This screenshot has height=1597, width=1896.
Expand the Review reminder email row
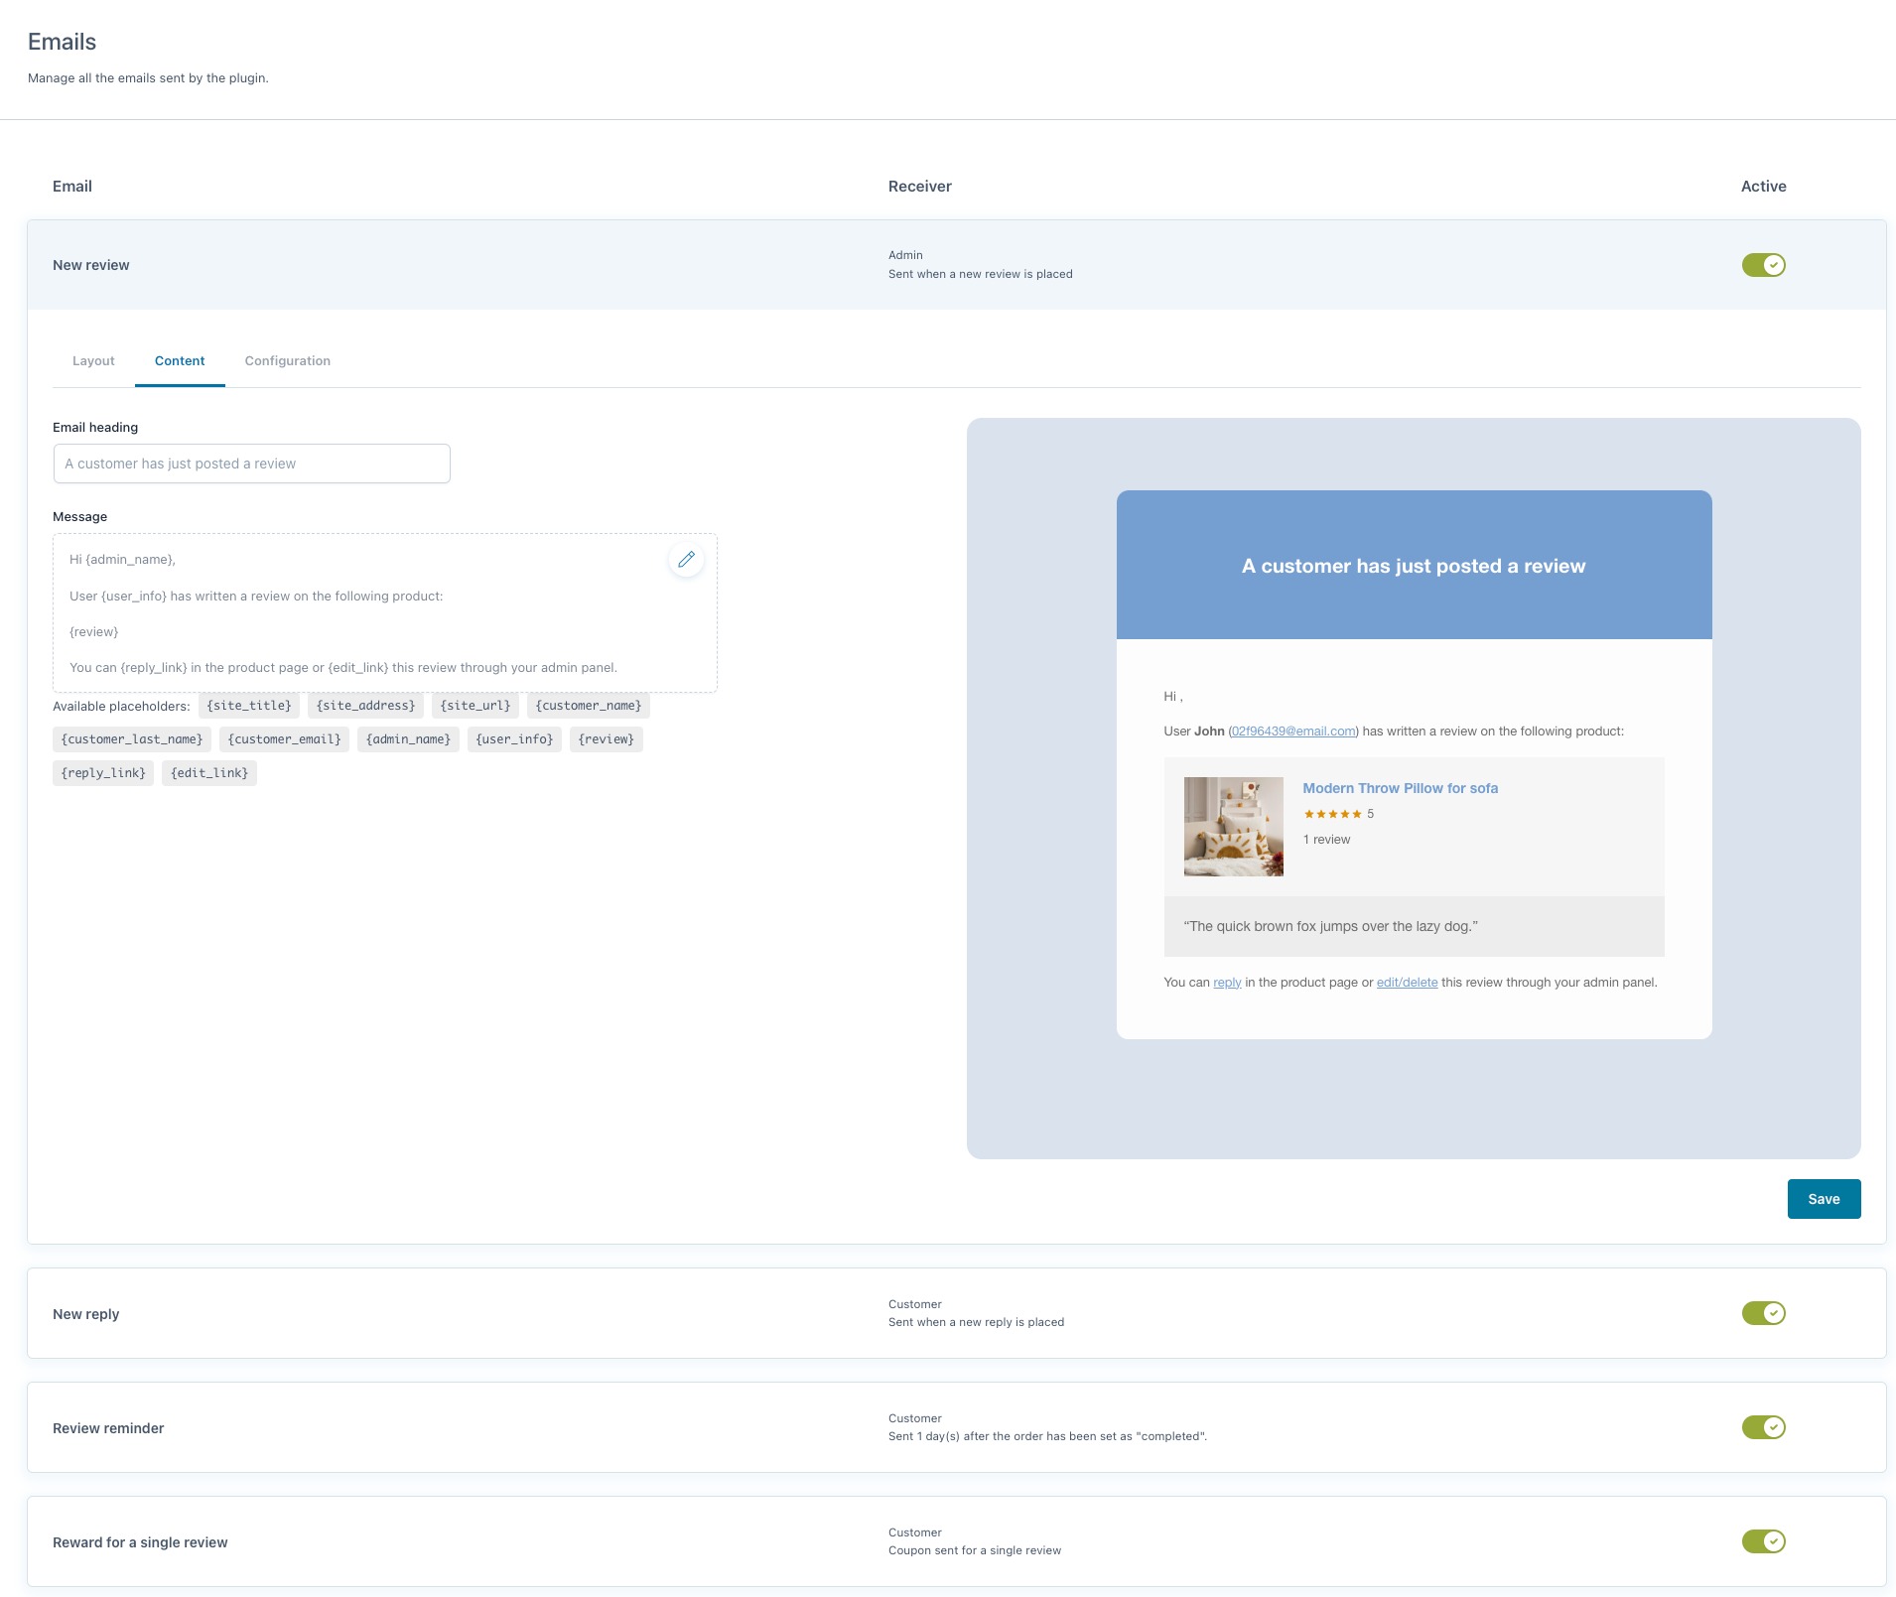pos(108,1428)
